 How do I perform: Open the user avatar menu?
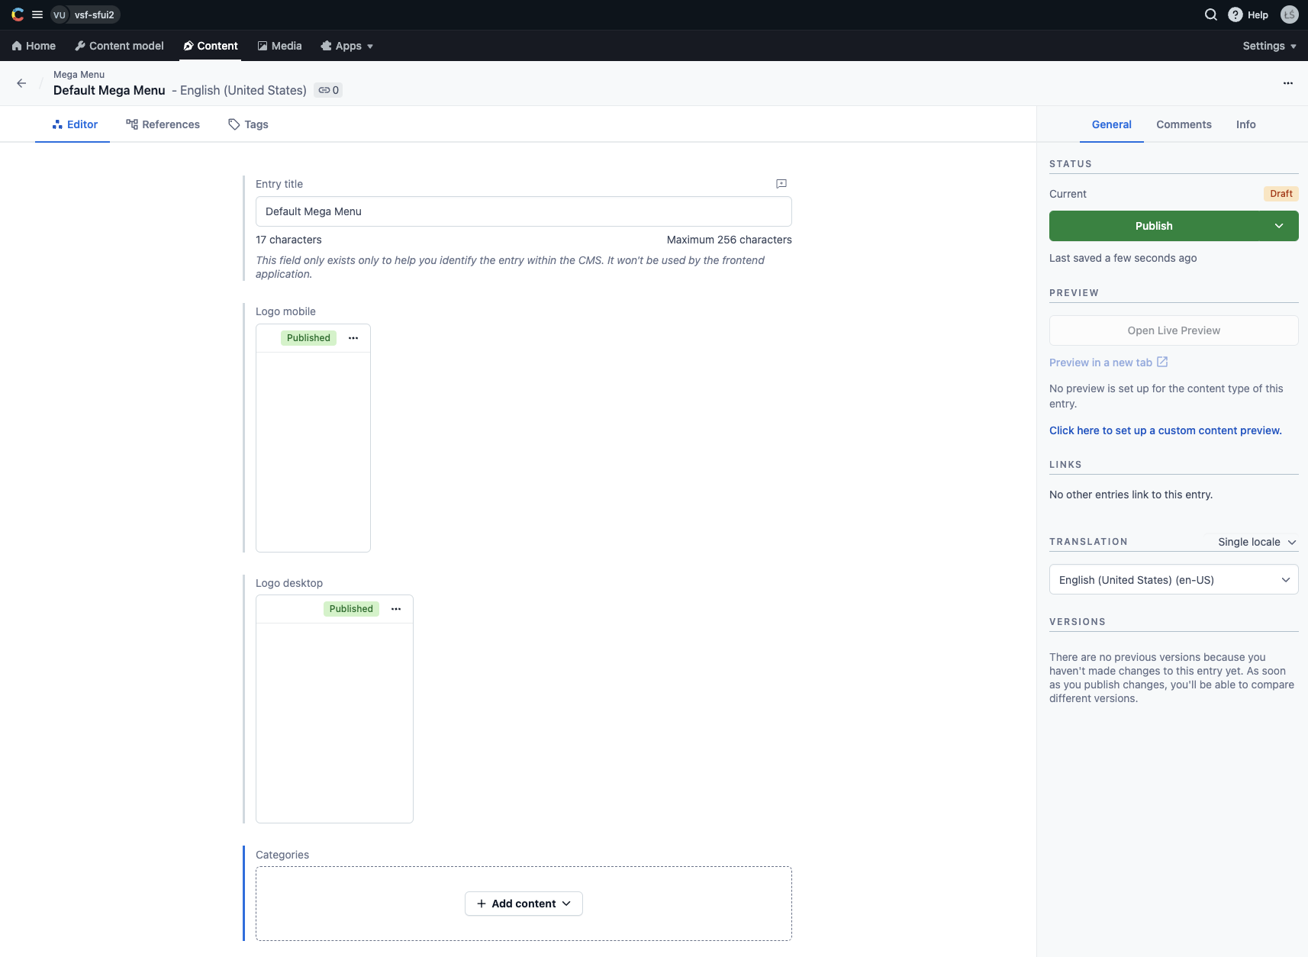click(1290, 14)
